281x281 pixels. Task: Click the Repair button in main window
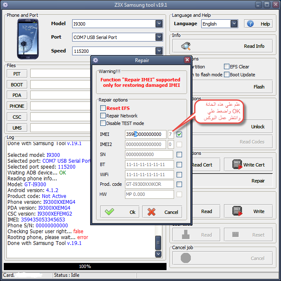click(232, 181)
